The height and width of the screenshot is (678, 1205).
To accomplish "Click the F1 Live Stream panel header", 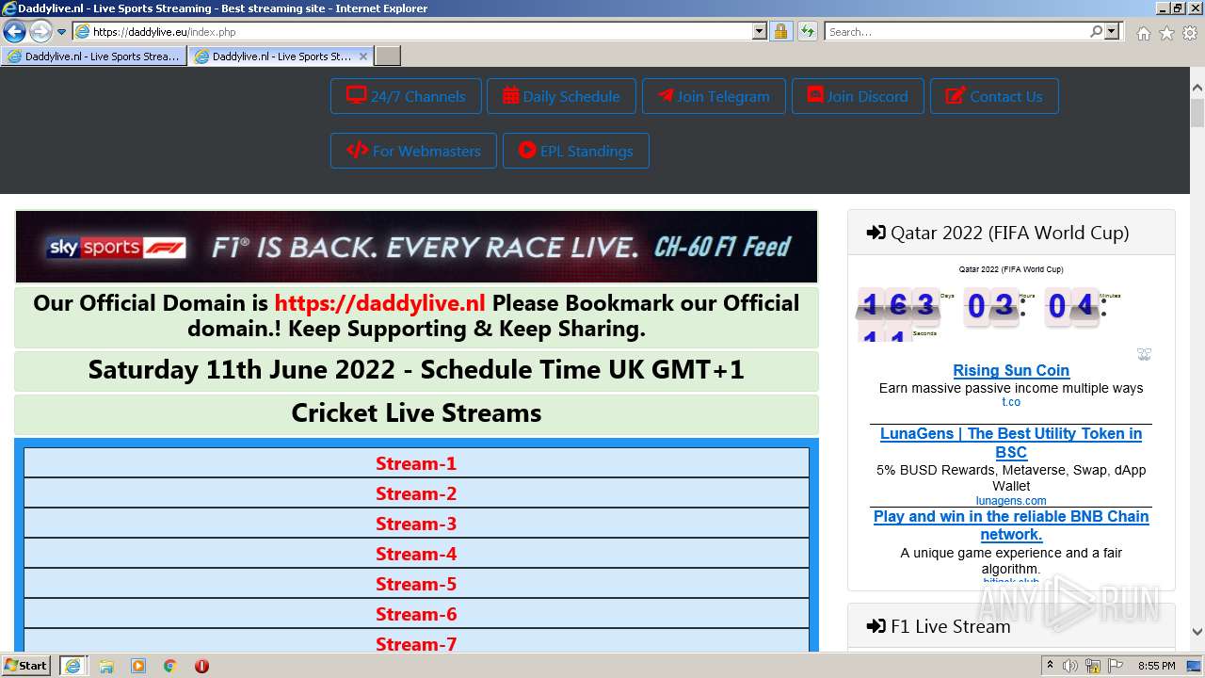I will 1011,626.
